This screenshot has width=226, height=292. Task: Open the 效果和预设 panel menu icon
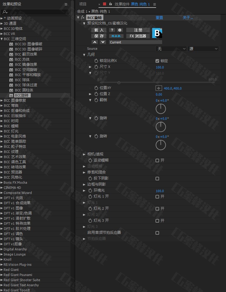point(66,4)
